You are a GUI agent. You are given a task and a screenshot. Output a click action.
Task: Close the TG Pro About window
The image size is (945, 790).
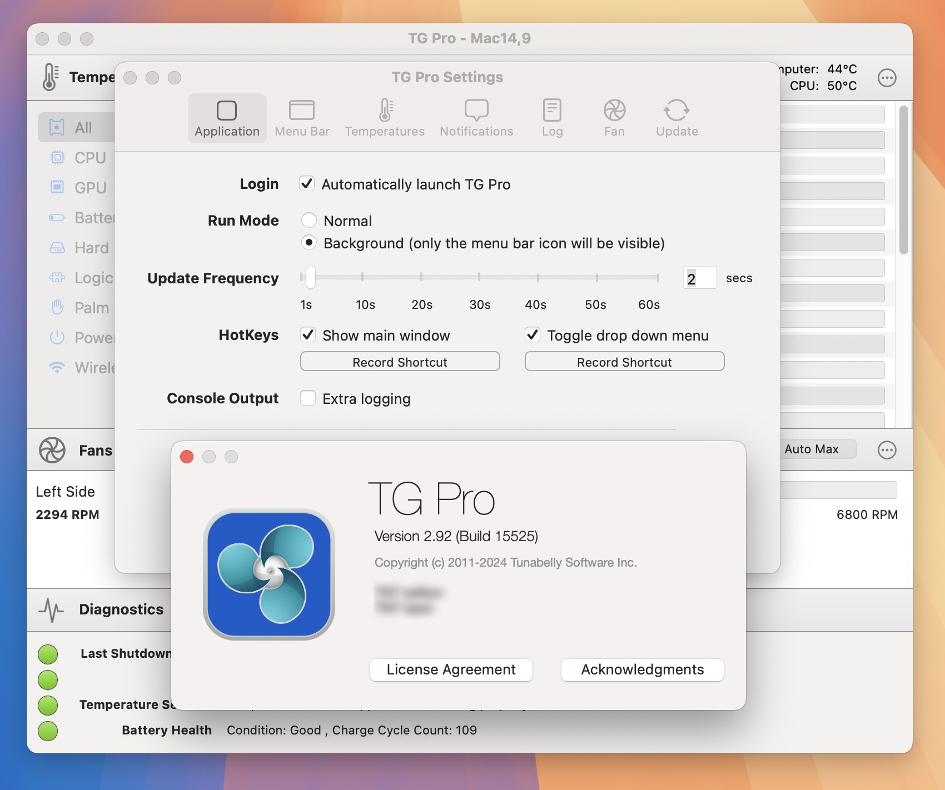pyautogui.click(x=187, y=457)
